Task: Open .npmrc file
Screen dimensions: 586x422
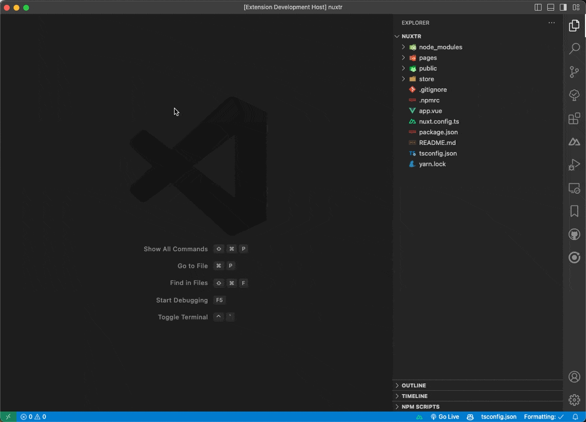Action: pyautogui.click(x=478, y=100)
